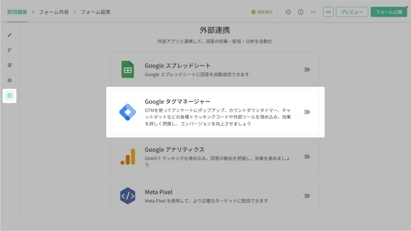Enable the Google スプレッドシート toggle
411x231 pixels.
point(305,69)
